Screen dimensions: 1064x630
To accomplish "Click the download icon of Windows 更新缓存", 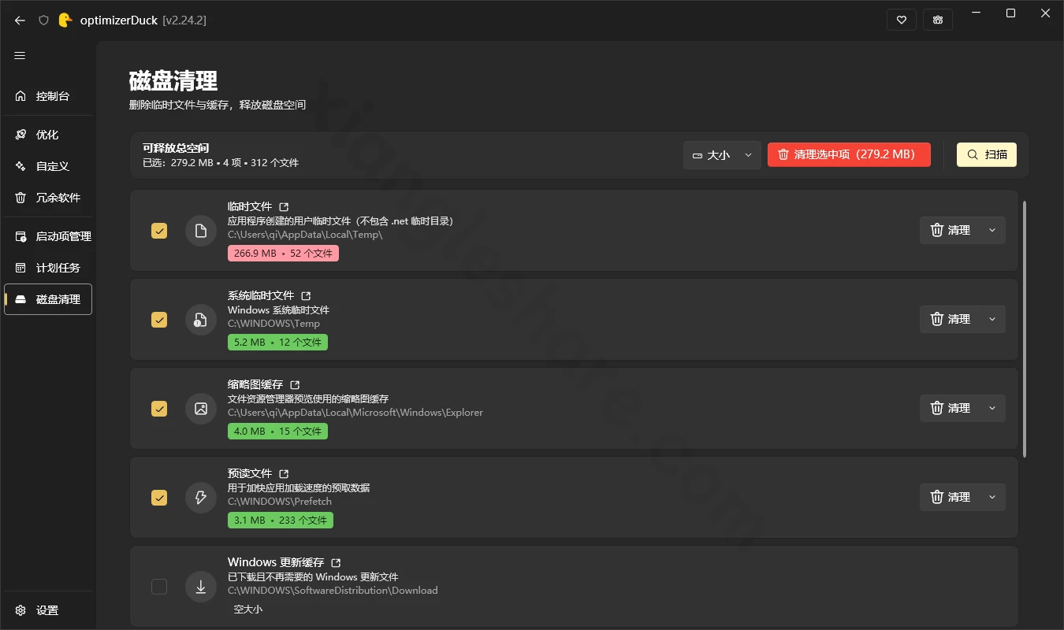I will click(200, 587).
